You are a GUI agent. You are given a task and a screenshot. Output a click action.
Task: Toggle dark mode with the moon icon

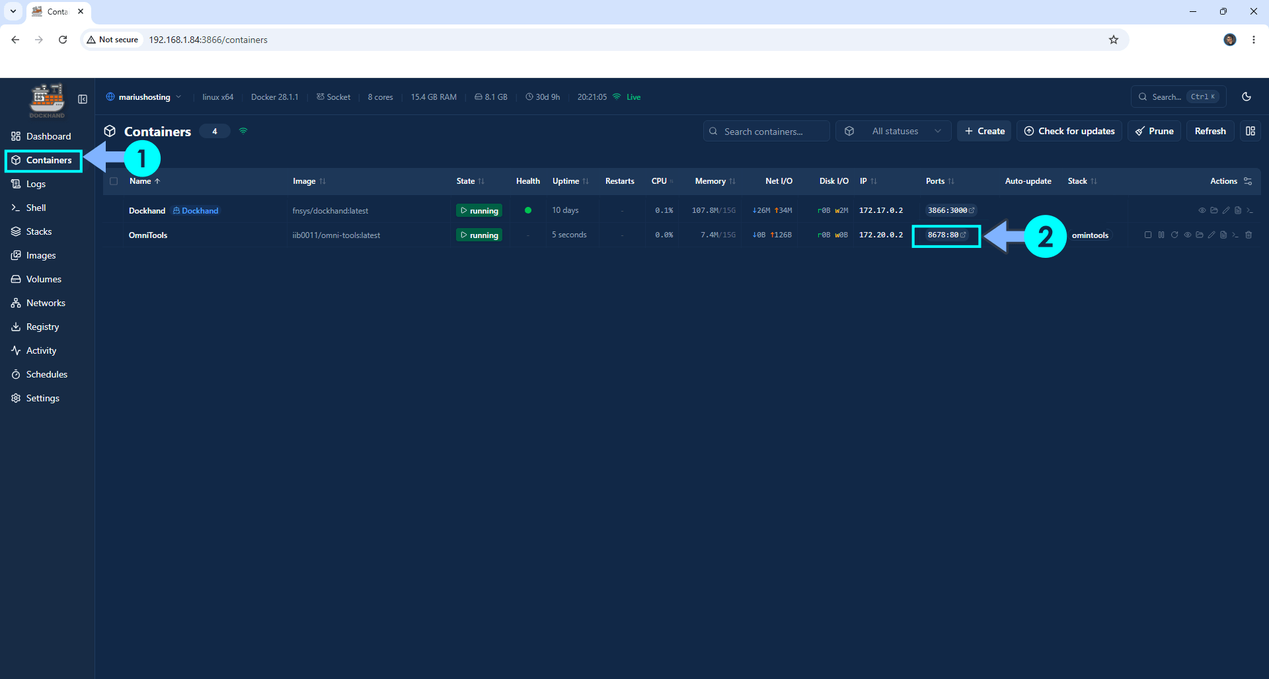click(x=1247, y=97)
